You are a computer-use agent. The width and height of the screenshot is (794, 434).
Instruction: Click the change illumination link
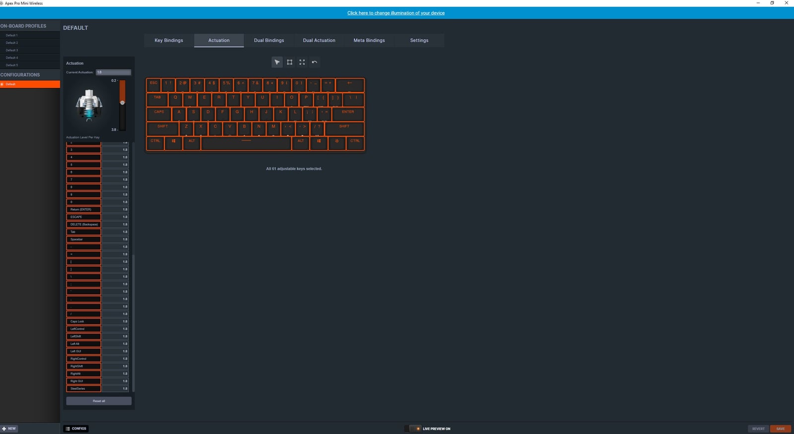pyautogui.click(x=396, y=13)
